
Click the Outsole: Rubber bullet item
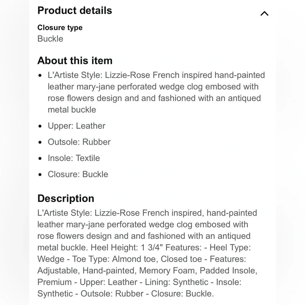(x=79, y=142)
